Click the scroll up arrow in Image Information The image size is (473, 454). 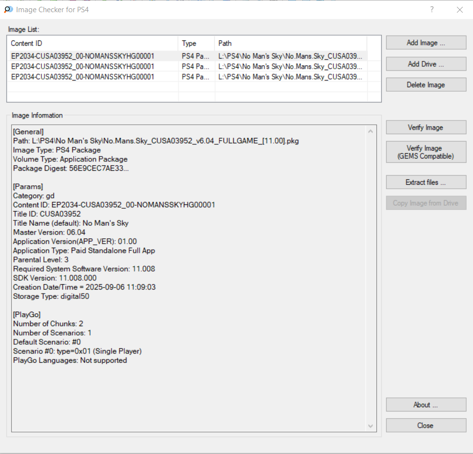[x=371, y=131]
